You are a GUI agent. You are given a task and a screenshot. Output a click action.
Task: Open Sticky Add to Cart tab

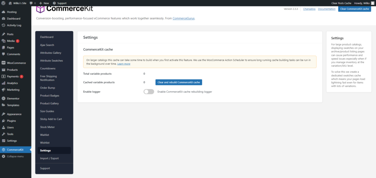[x=51, y=119]
